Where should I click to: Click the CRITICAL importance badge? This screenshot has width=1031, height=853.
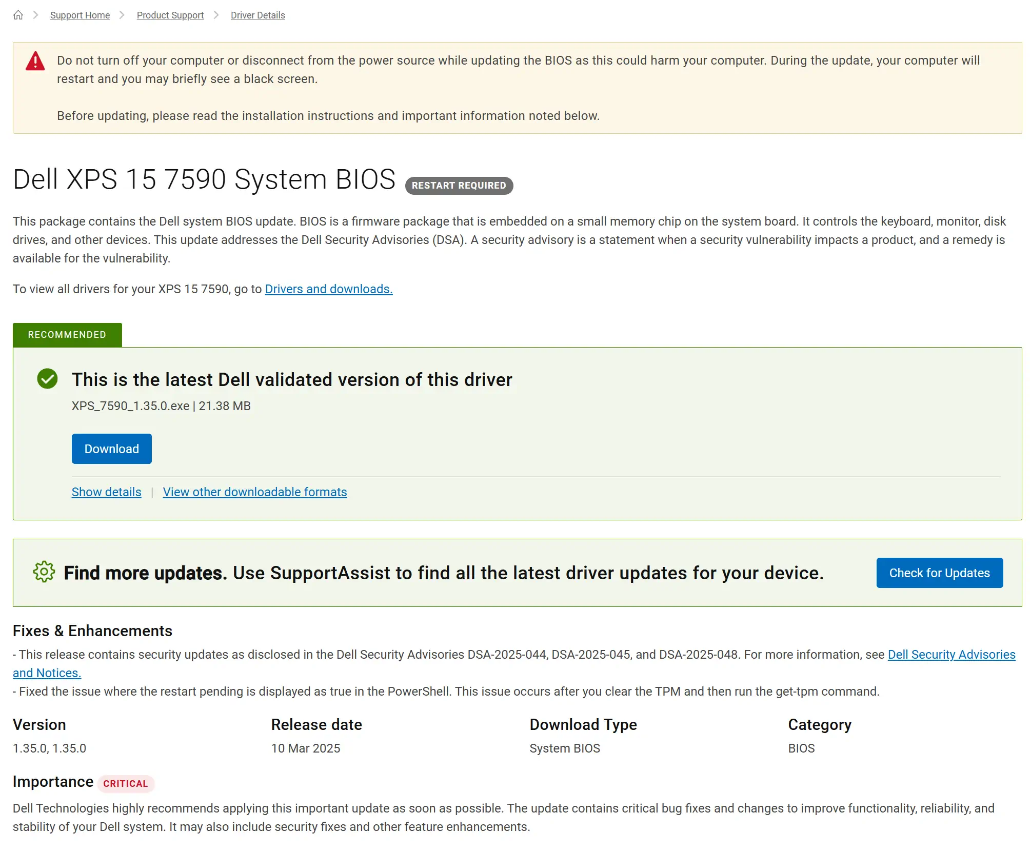click(x=125, y=783)
